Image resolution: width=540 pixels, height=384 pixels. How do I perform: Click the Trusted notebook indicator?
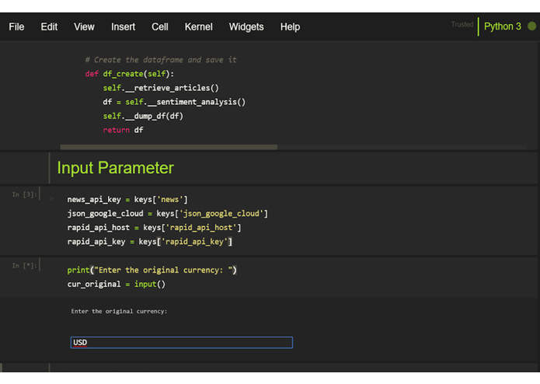click(x=462, y=24)
